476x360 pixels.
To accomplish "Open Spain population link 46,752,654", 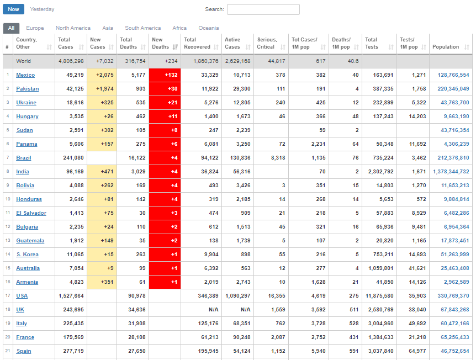I will point(455,351).
